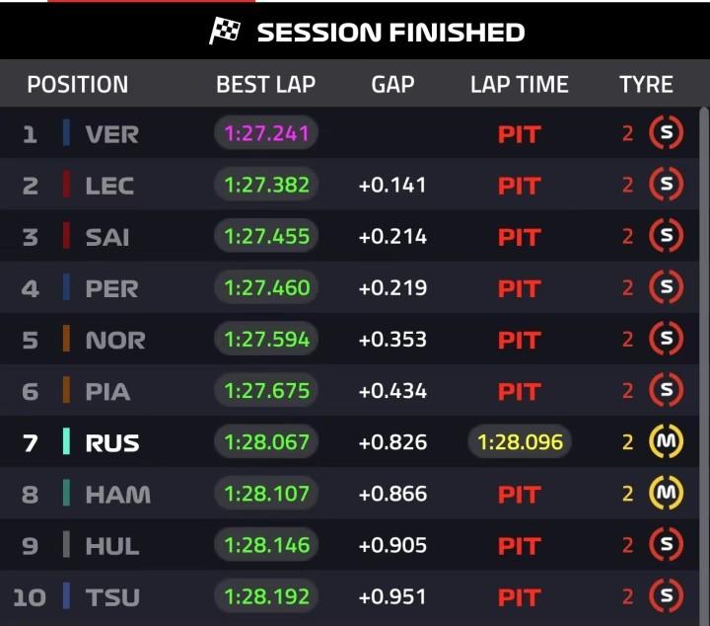Click the checkered flag icon in header
Screen dimensions: 710x626
tap(225, 32)
